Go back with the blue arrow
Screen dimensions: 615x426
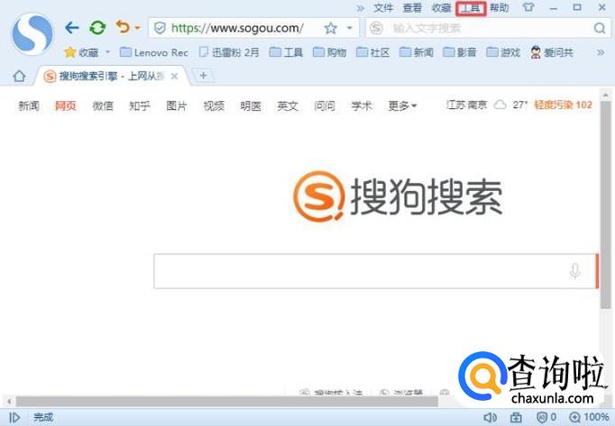pos(72,28)
